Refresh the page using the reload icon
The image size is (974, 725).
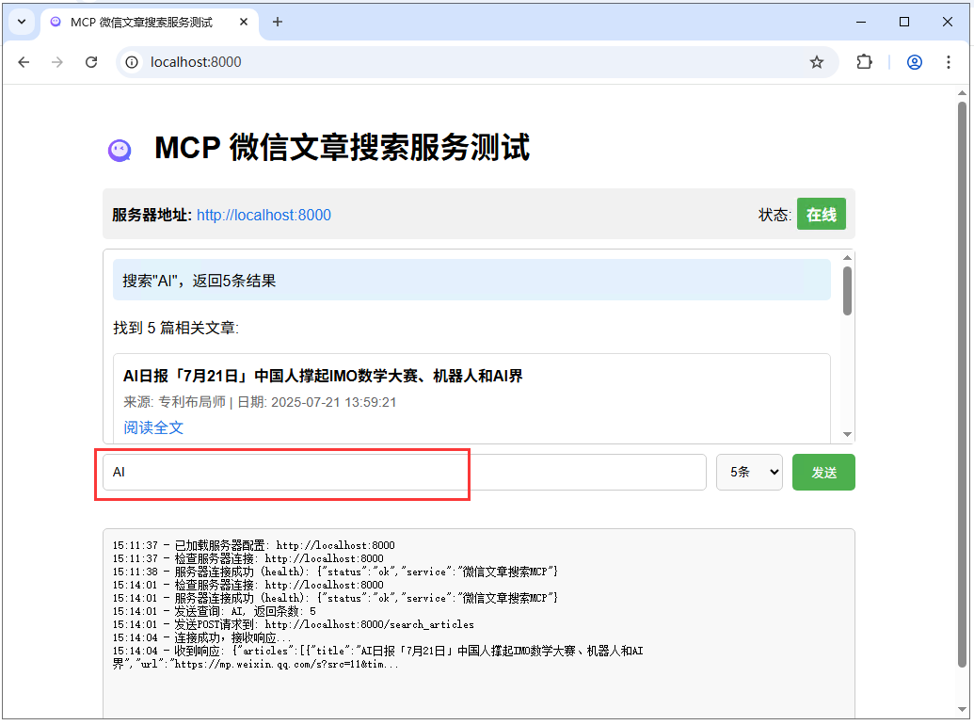point(91,62)
